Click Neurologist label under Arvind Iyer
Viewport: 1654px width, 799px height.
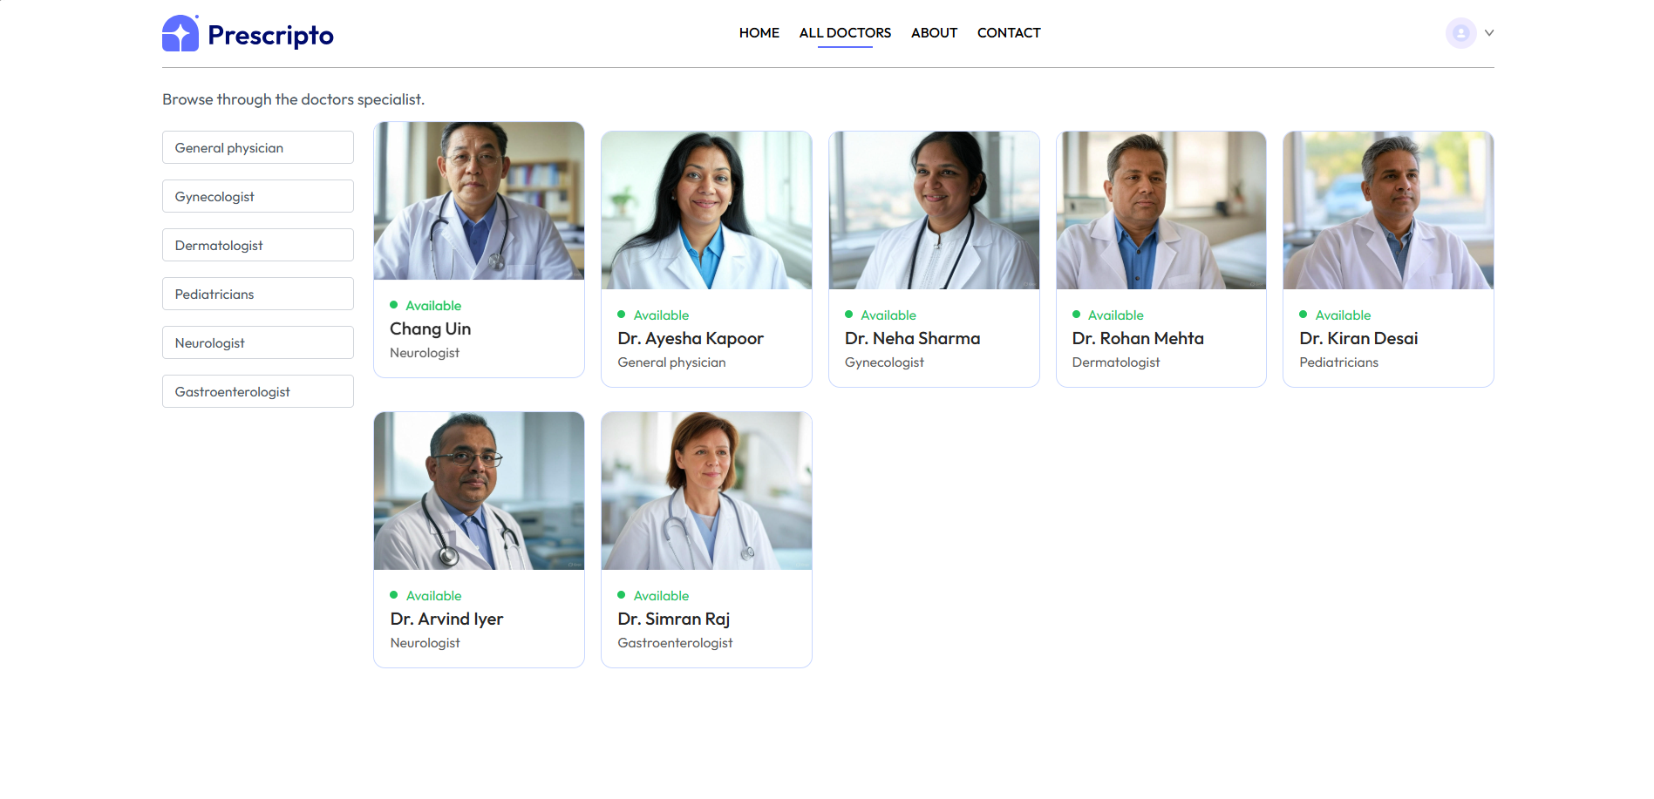coord(425,643)
